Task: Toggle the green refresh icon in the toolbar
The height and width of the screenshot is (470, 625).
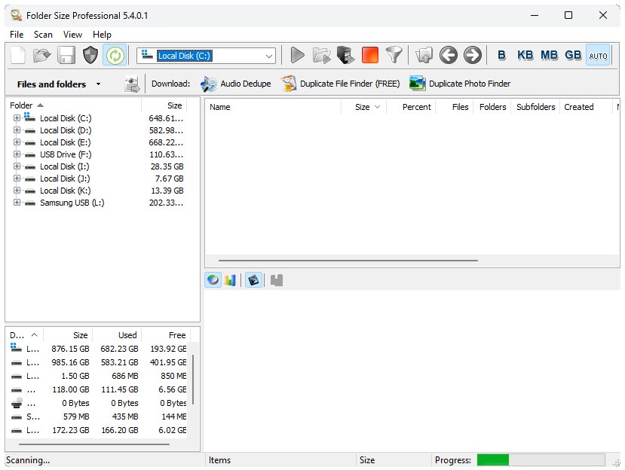Action: [115, 55]
